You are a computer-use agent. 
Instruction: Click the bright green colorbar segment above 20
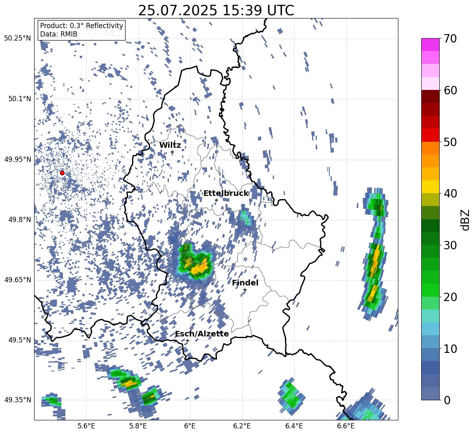coord(430,290)
